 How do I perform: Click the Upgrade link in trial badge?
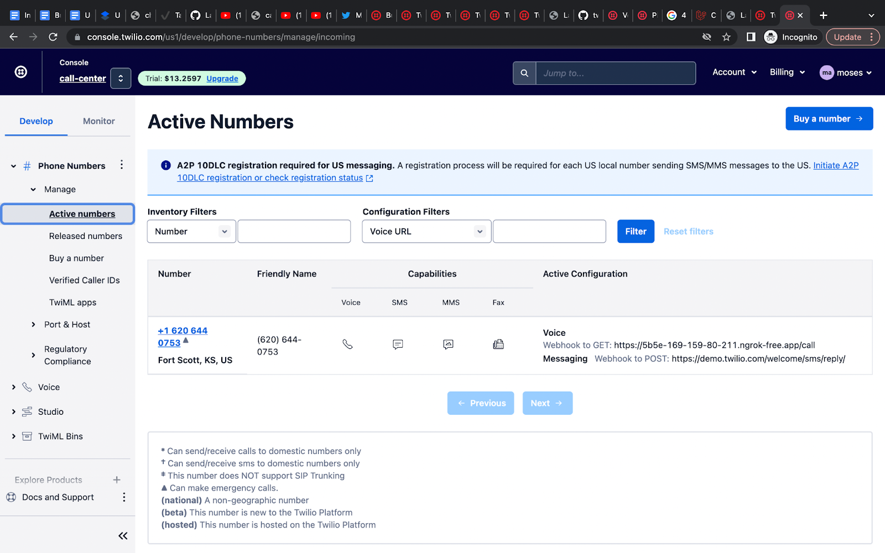pyautogui.click(x=222, y=79)
